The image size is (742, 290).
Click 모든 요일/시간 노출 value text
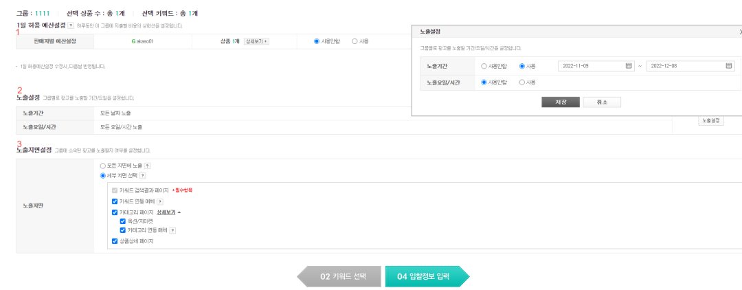(121, 127)
